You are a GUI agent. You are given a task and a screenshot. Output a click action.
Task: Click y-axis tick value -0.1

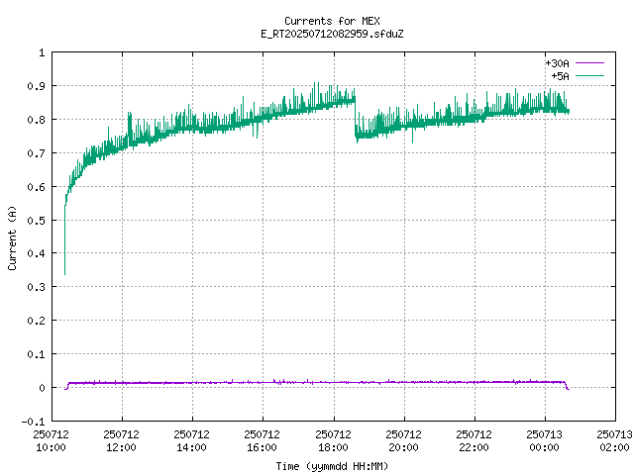coord(33,422)
